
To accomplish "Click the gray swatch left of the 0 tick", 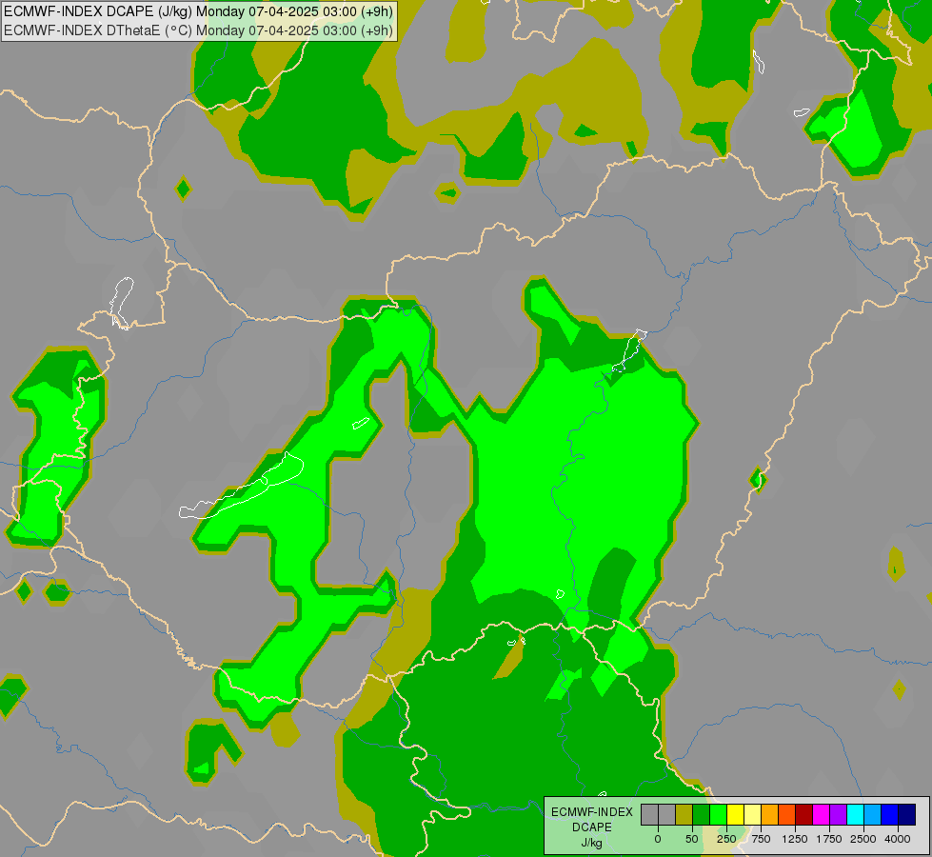I will click(649, 814).
